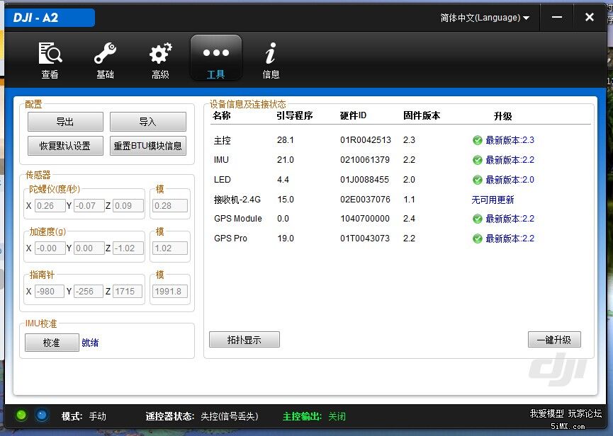The width and height of the screenshot is (613, 436).
Task: Click the green check icon for GPS Pro
Action: pyautogui.click(x=478, y=239)
